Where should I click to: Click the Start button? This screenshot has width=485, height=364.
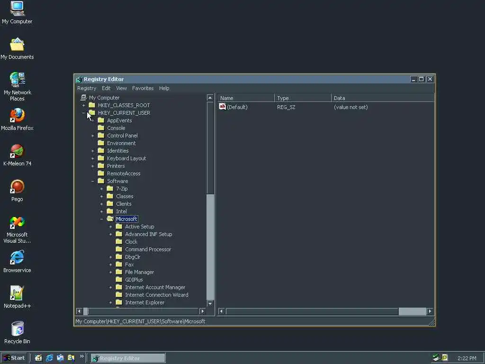pos(14,358)
